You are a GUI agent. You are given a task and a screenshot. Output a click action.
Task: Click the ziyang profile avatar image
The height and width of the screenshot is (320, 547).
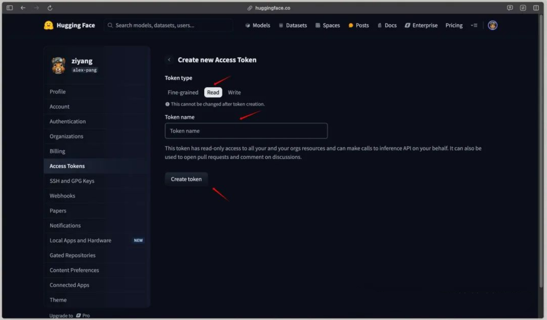tap(59, 65)
